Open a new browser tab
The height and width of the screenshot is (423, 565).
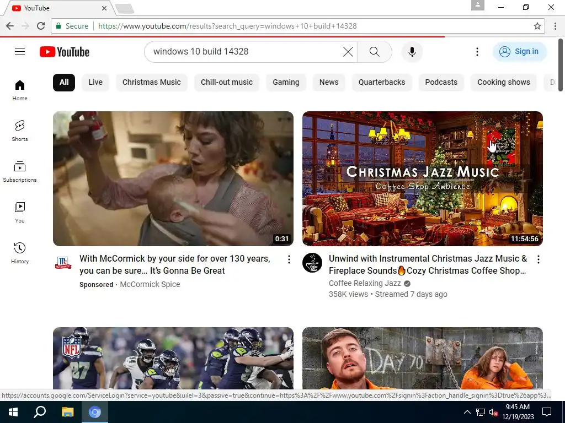[125, 9]
